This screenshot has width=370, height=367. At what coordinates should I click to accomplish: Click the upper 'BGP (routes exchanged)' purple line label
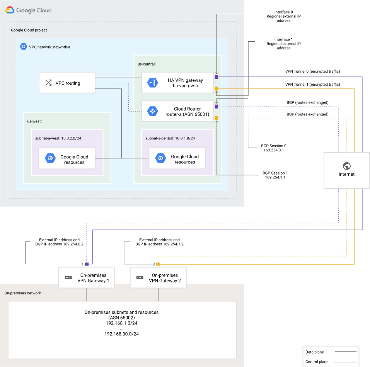coord(307,102)
